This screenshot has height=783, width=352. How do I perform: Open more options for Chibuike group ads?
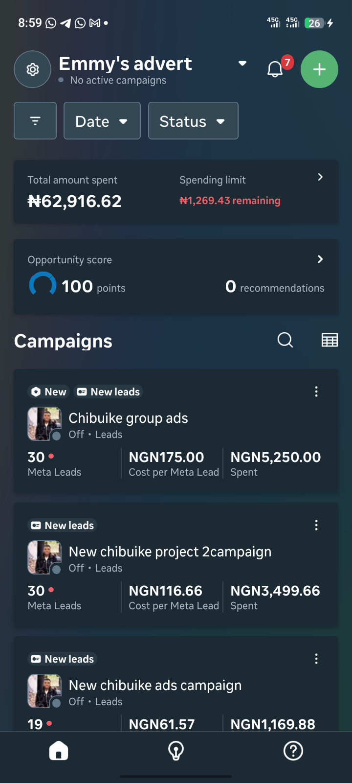pos(316,391)
